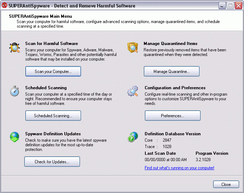Click the globe question mark icon
Image resolution: width=244 pixels, height=193 pixels.
tap(133, 137)
